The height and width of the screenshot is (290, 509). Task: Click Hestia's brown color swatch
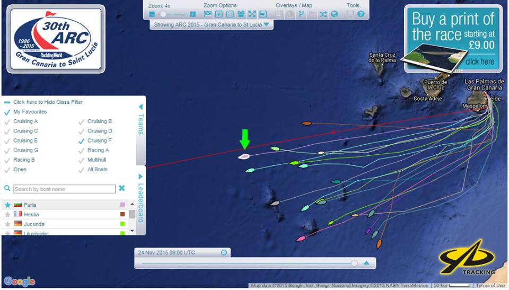coord(122,214)
